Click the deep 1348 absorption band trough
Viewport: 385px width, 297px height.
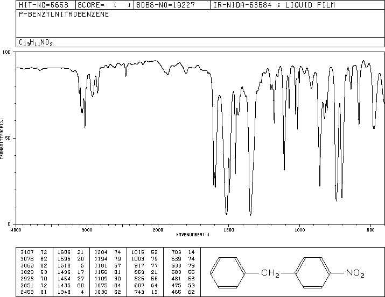point(250,214)
